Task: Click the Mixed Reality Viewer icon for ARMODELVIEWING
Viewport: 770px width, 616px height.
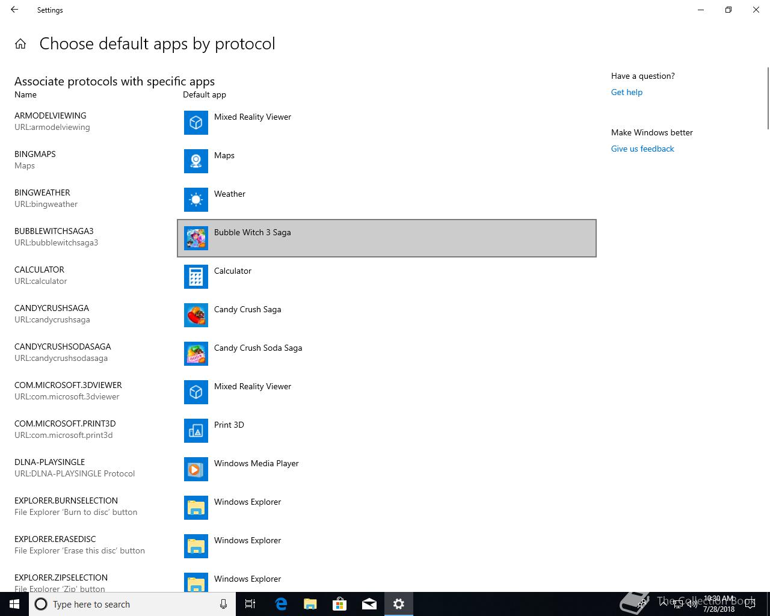Action: (196, 123)
